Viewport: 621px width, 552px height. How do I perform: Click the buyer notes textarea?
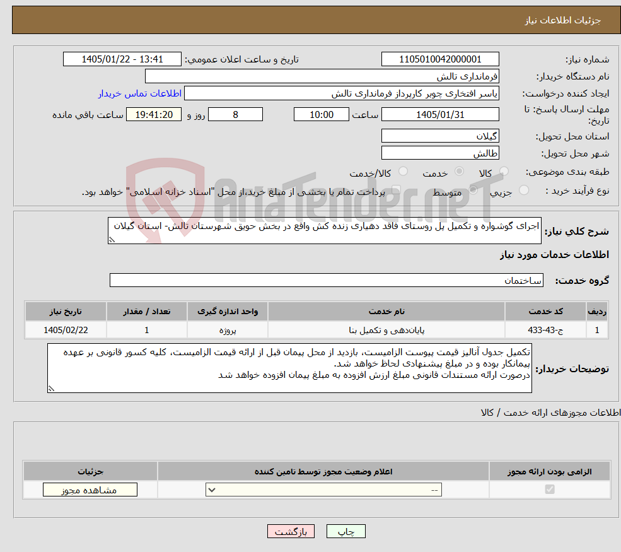289,368
